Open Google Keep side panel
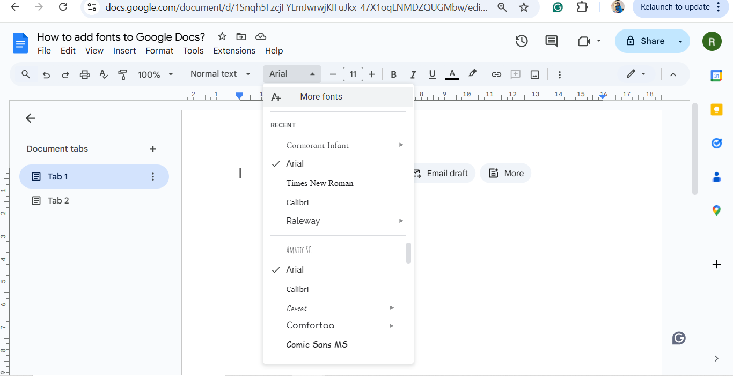Screen dimensions: 733x376 tap(716, 110)
